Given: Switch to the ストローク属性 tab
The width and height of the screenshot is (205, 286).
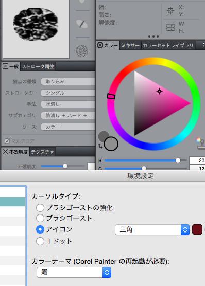Looking at the screenshot, I should pos(38,66).
